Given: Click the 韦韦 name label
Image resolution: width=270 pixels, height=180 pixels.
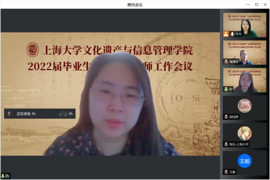Looking at the screenshot, I should (x=238, y=34).
